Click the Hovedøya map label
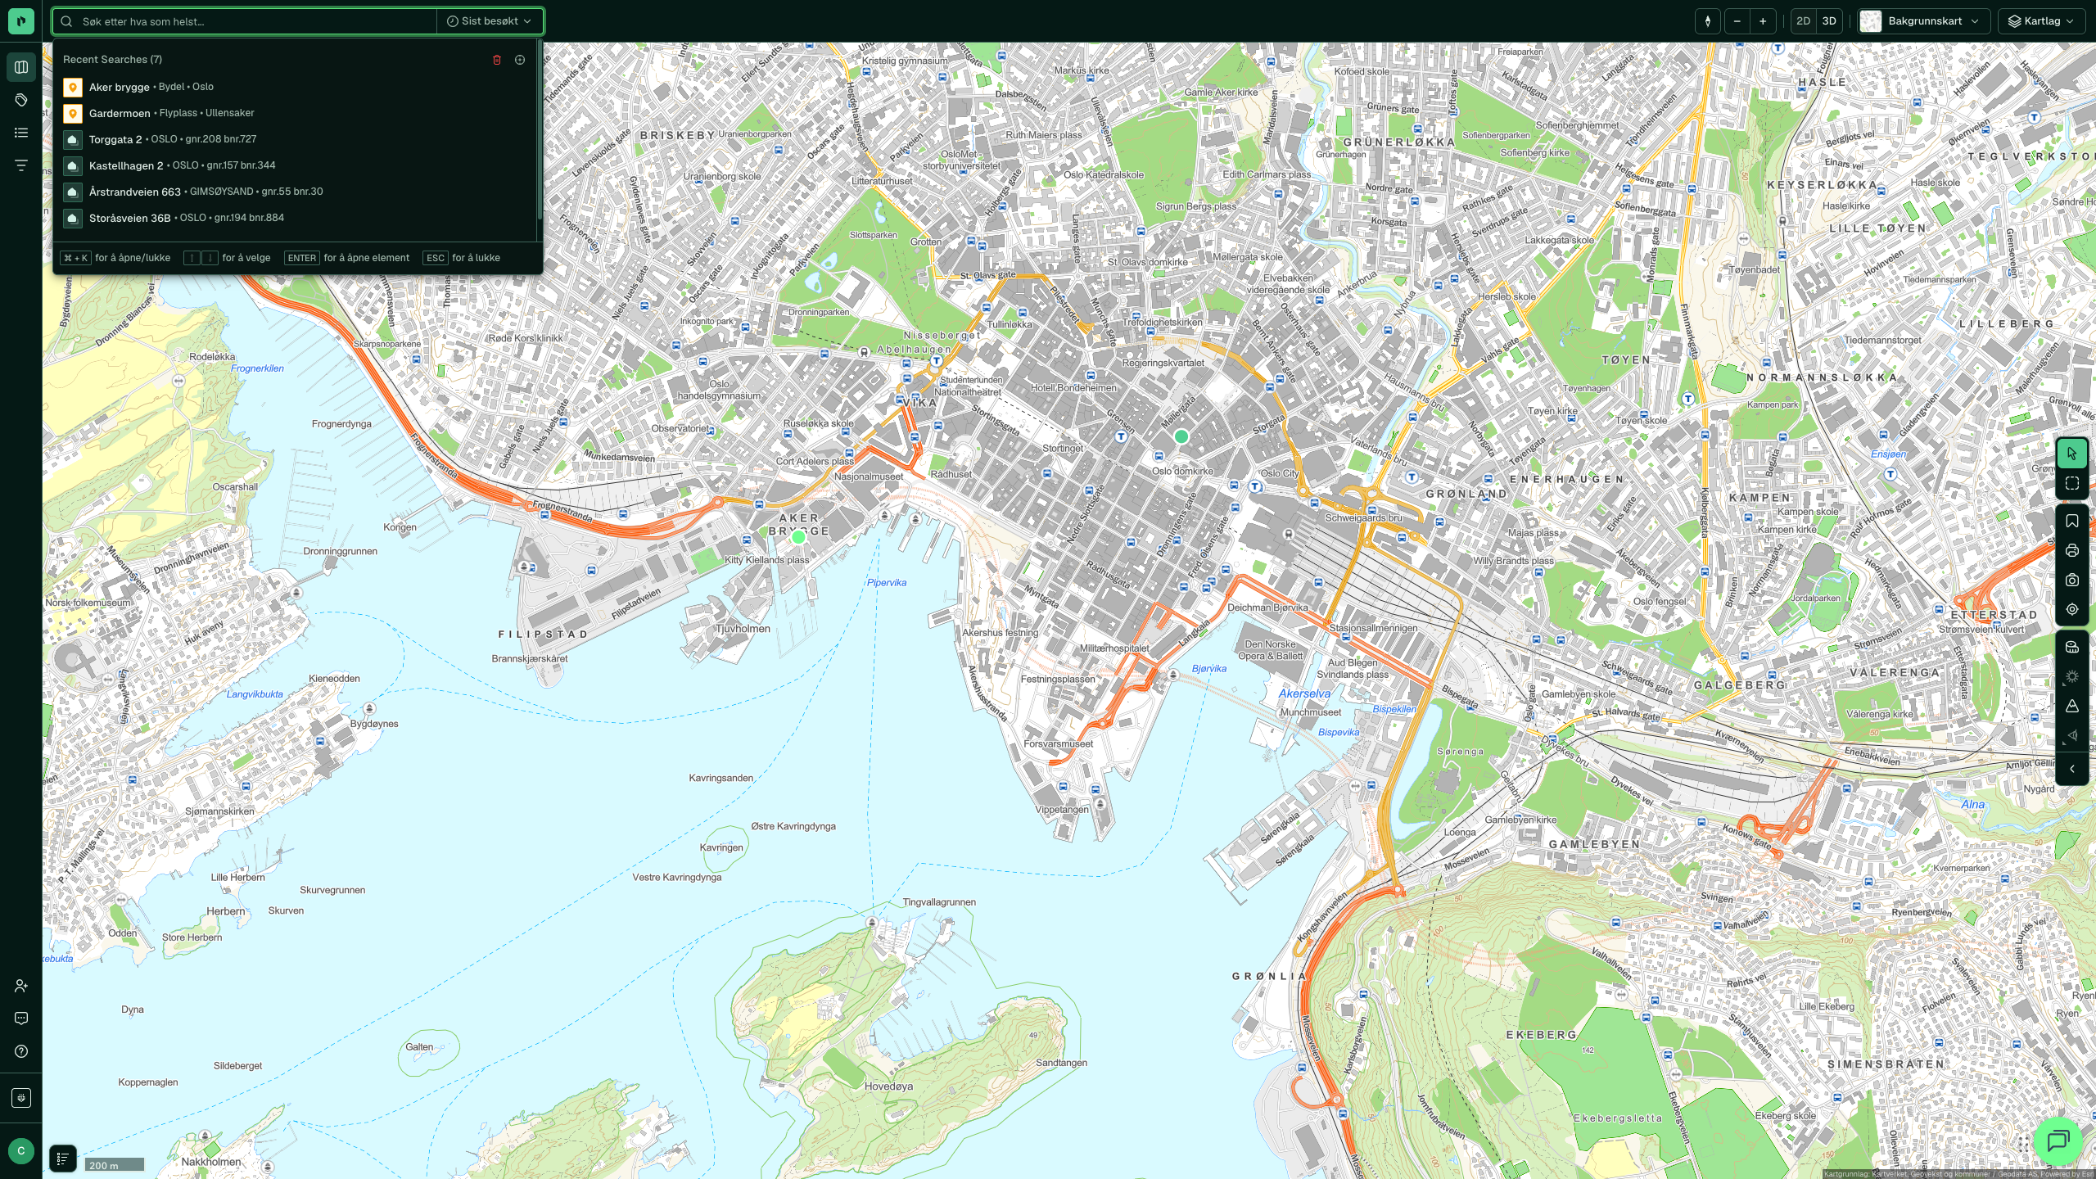This screenshot has height=1179, width=2096. tap(888, 1086)
